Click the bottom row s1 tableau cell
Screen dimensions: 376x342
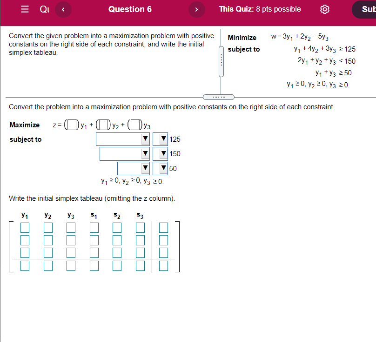tap(94, 266)
